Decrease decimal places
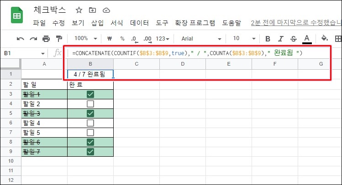Image resolution: width=342 pixels, height=185 pixels. 134,39
